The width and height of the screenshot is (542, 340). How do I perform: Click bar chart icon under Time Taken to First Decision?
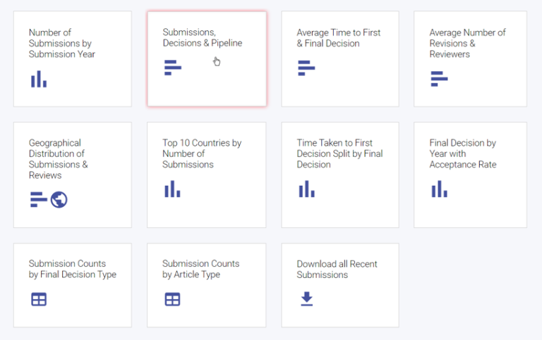point(306,189)
